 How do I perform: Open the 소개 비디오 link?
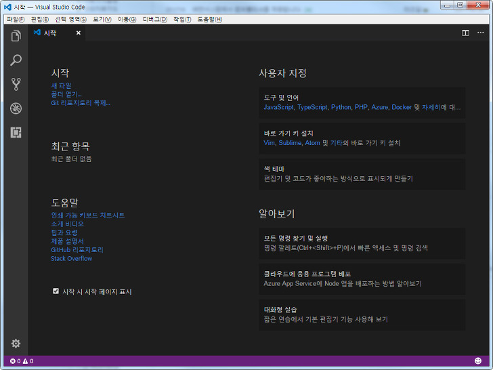tap(67, 224)
